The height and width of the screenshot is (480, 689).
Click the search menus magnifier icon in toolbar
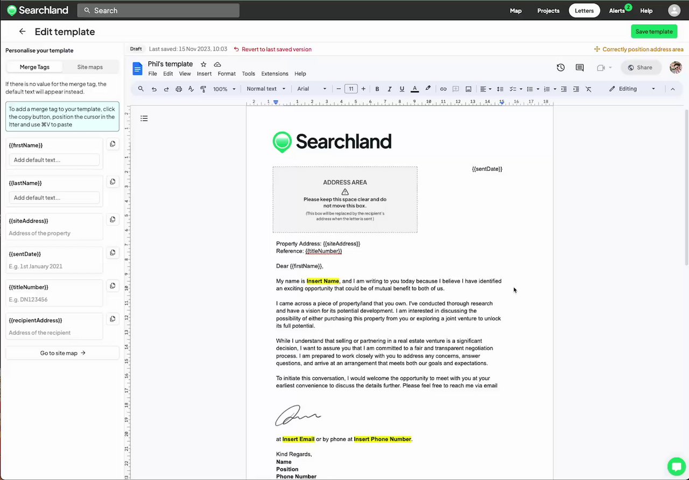click(x=141, y=89)
